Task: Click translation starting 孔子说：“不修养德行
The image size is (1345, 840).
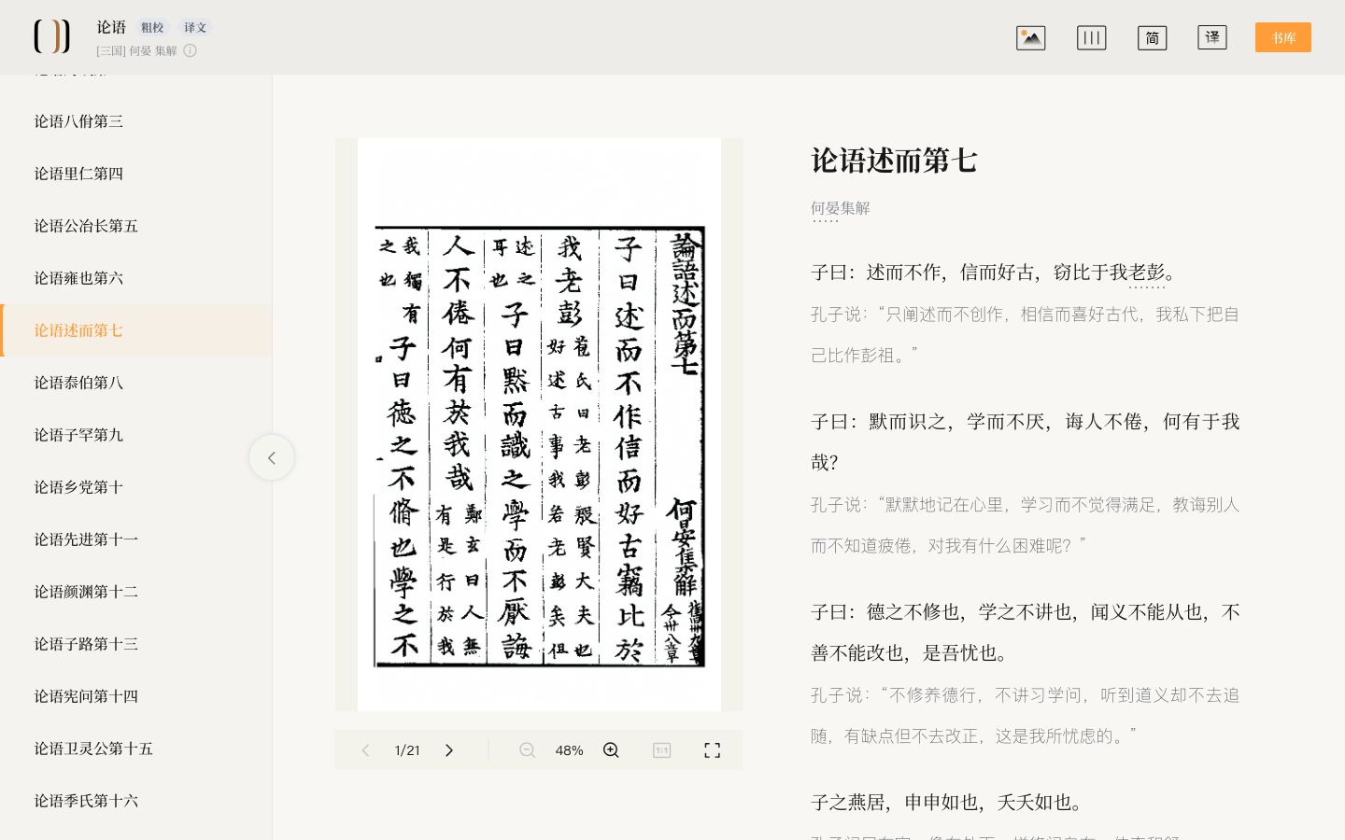Action: (1026, 715)
